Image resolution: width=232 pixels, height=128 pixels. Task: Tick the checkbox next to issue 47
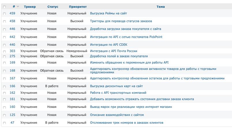(4, 123)
